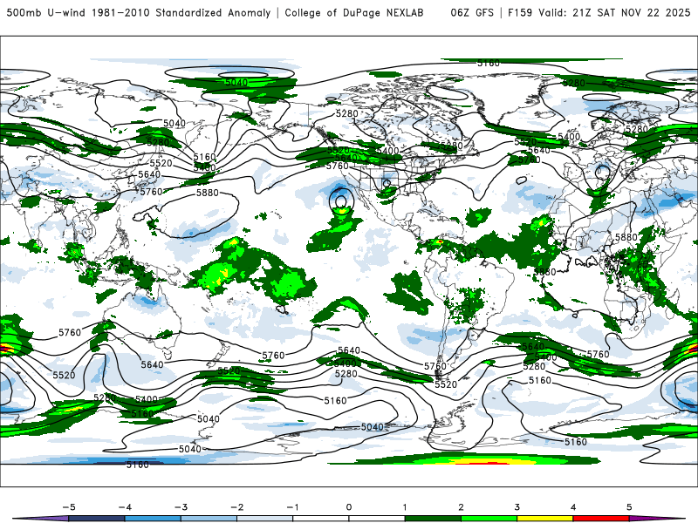Click the blue -4 to -3 colorbar segment

153,519
